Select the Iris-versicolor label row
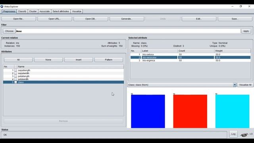254x143 pixels. click(190, 57)
